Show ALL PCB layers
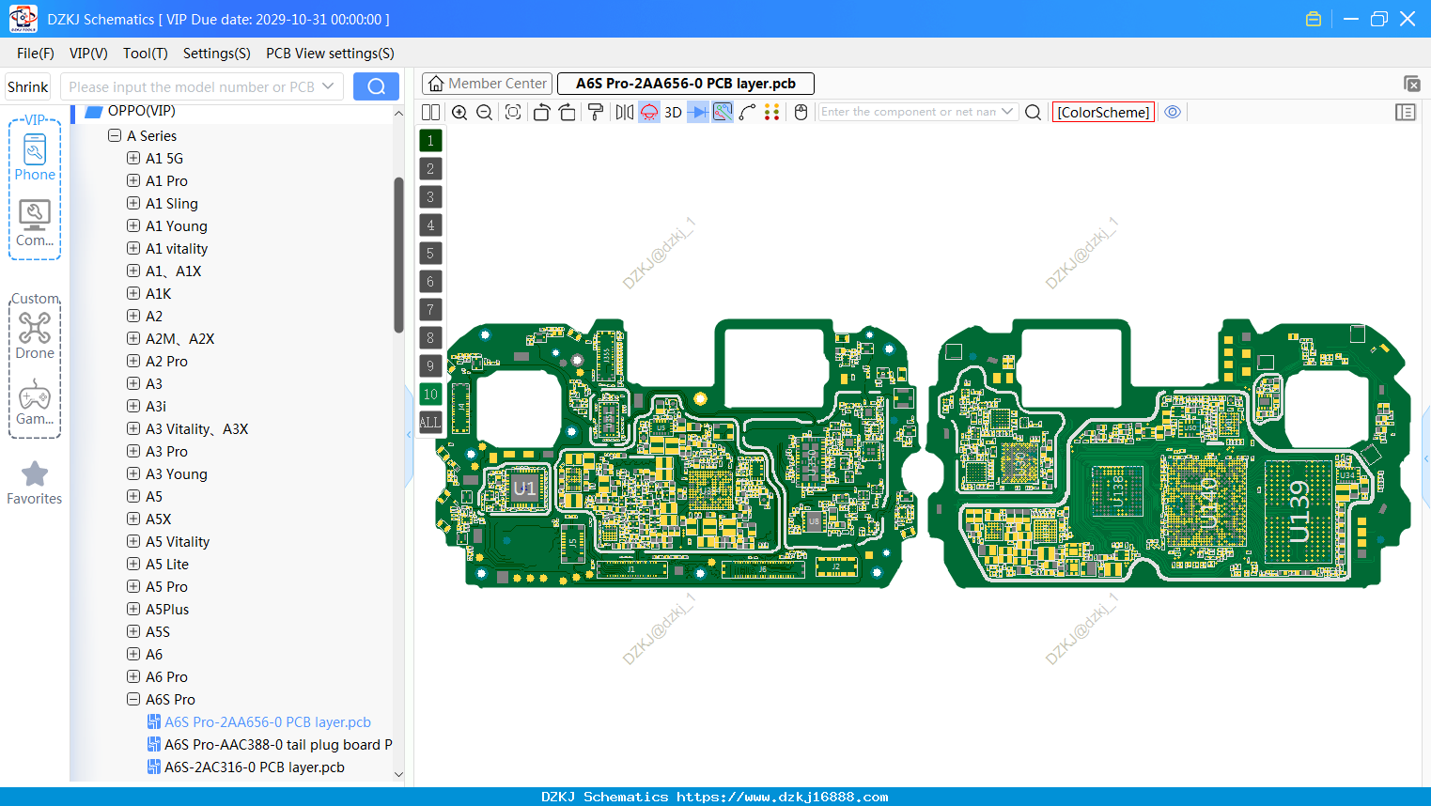 430,423
